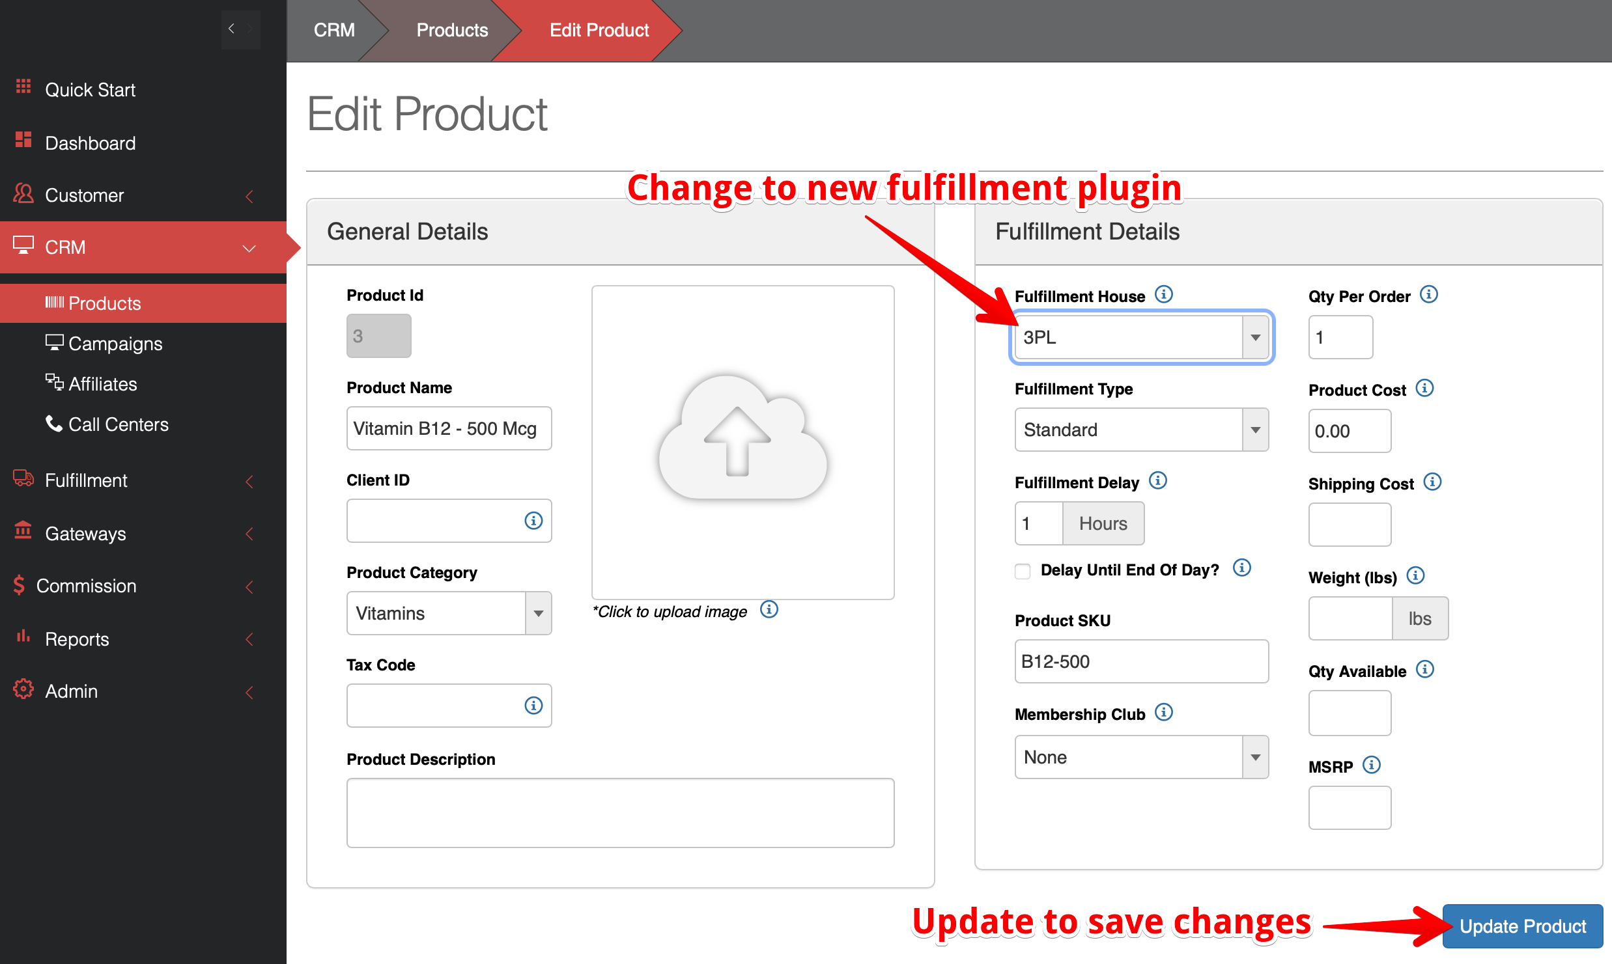Expand the Membership Club dropdown

pos(1142,757)
